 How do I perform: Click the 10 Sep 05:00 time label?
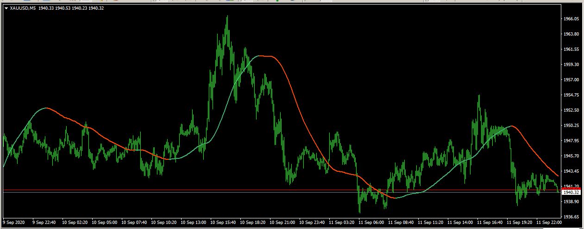point(105,223)
